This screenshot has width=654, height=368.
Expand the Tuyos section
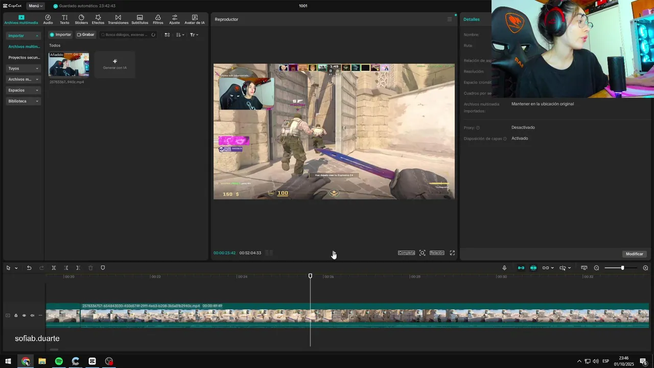[24, 68]
